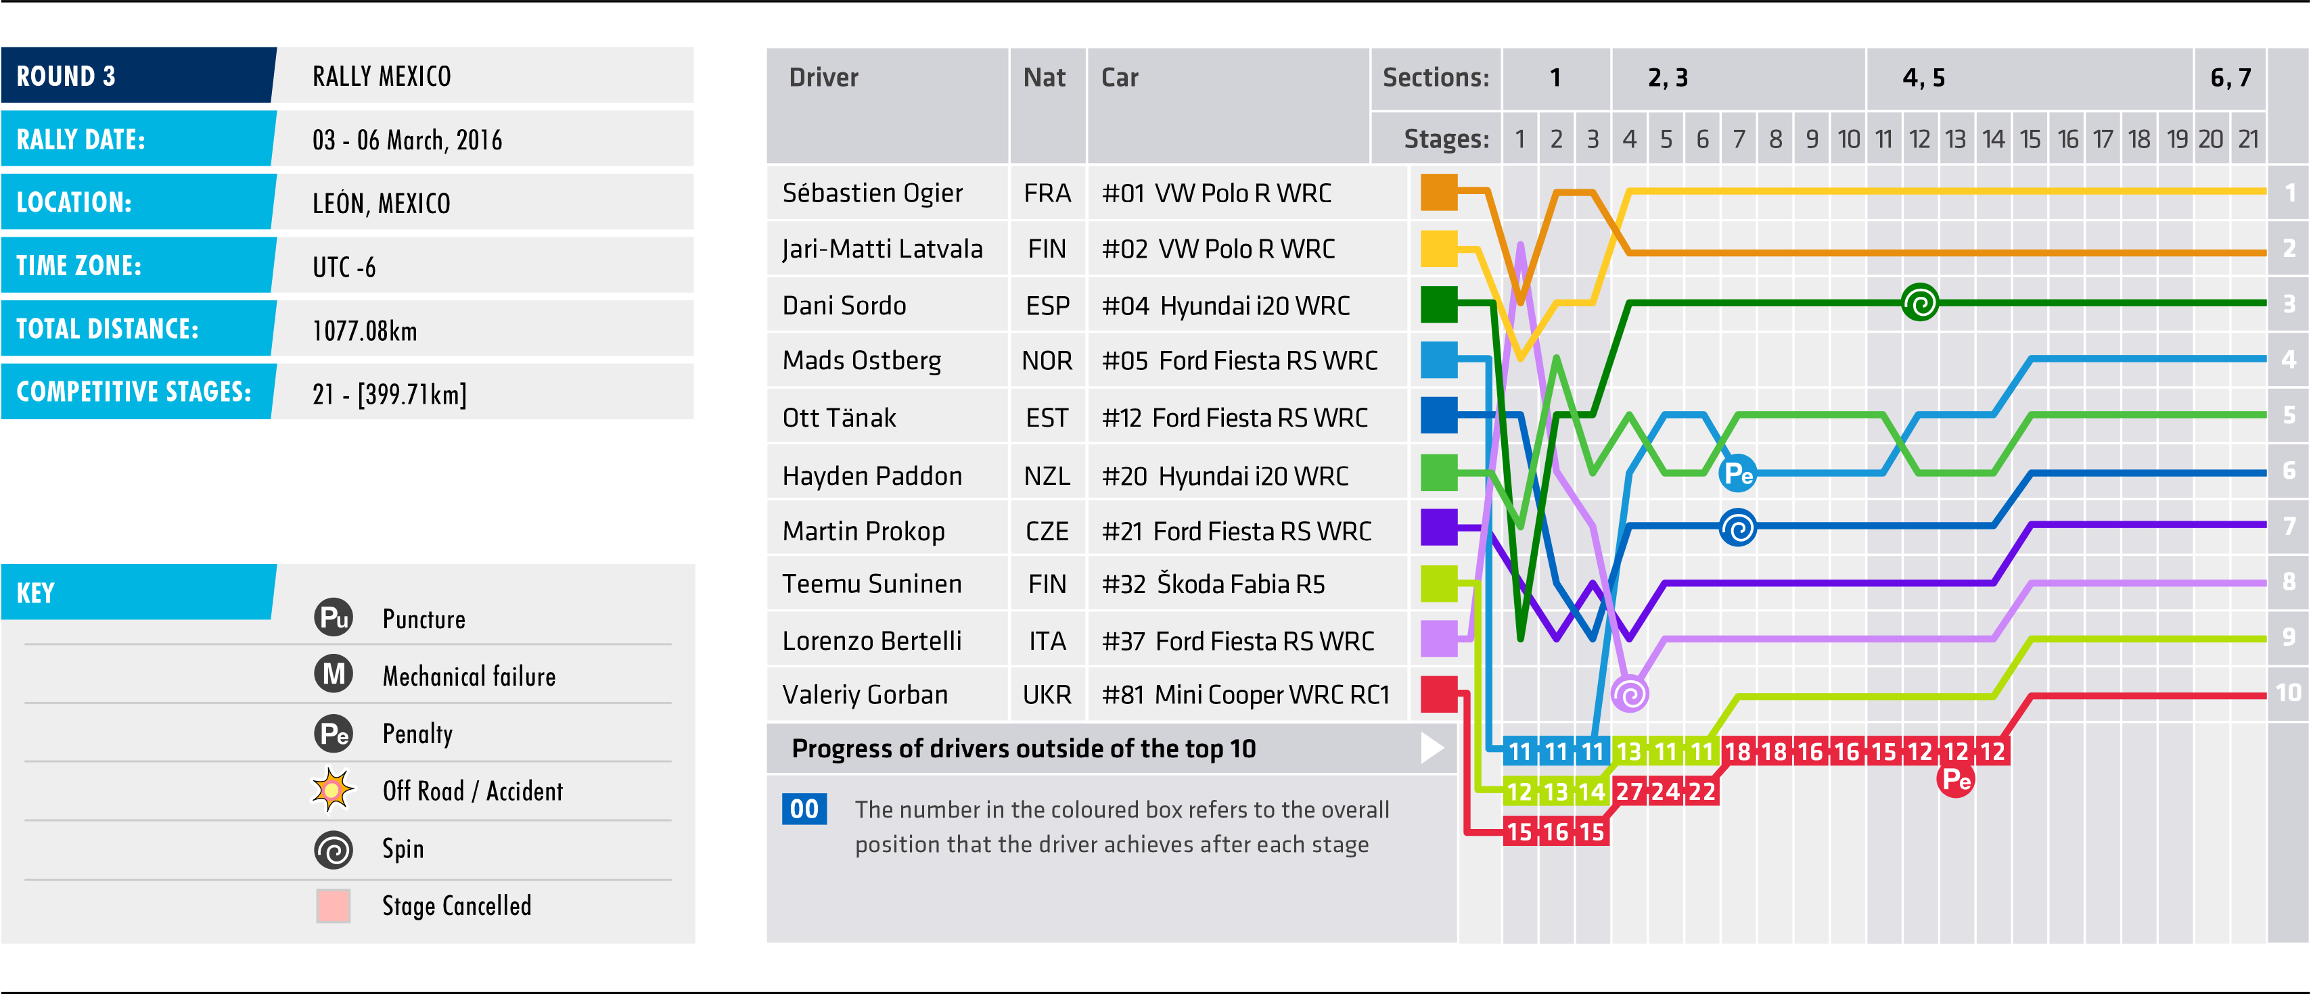Click the 'Valeriy Gorban' driver name
The image size is (2311, 994).
(865, 694)
